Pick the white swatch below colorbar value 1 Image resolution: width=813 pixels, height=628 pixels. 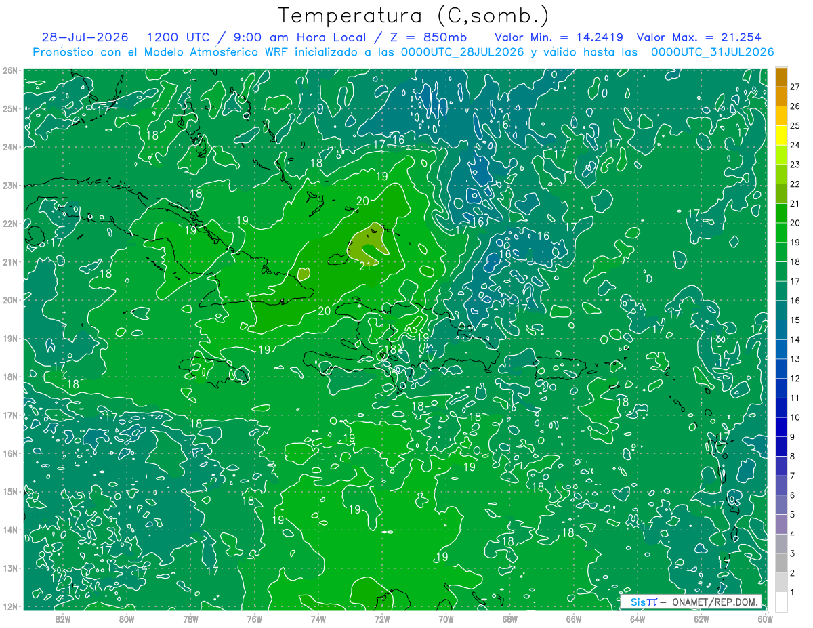pos(781,602)
